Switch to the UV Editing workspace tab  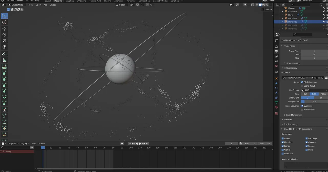[x=81, y=1]
